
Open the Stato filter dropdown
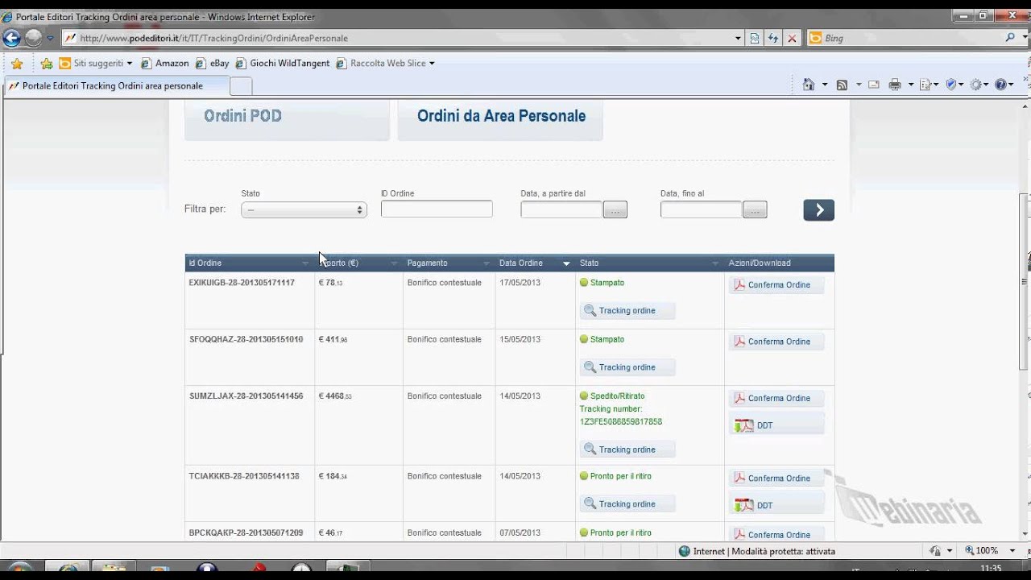pos(304,209)
